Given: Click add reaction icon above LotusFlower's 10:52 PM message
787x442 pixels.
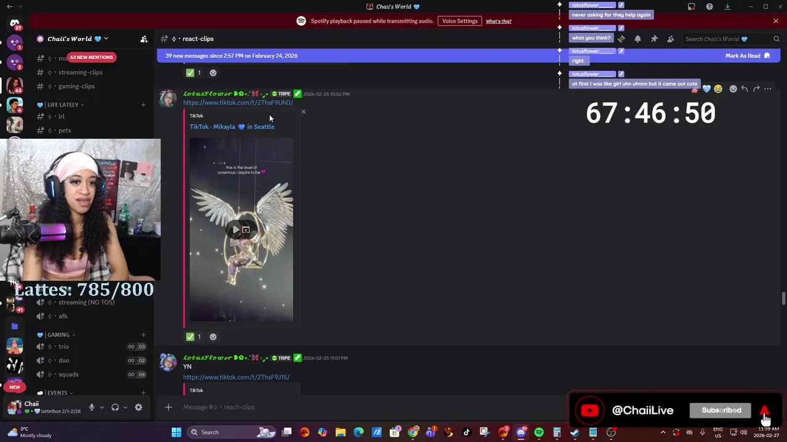Looking at the screenshot, I should [213, 72].
